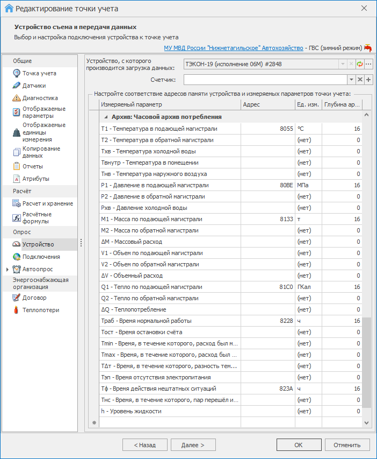The height and width of the screenshot is (459, 377).
Task: Click the Автоопрос alarm clock icon
Action: point(17,269)
